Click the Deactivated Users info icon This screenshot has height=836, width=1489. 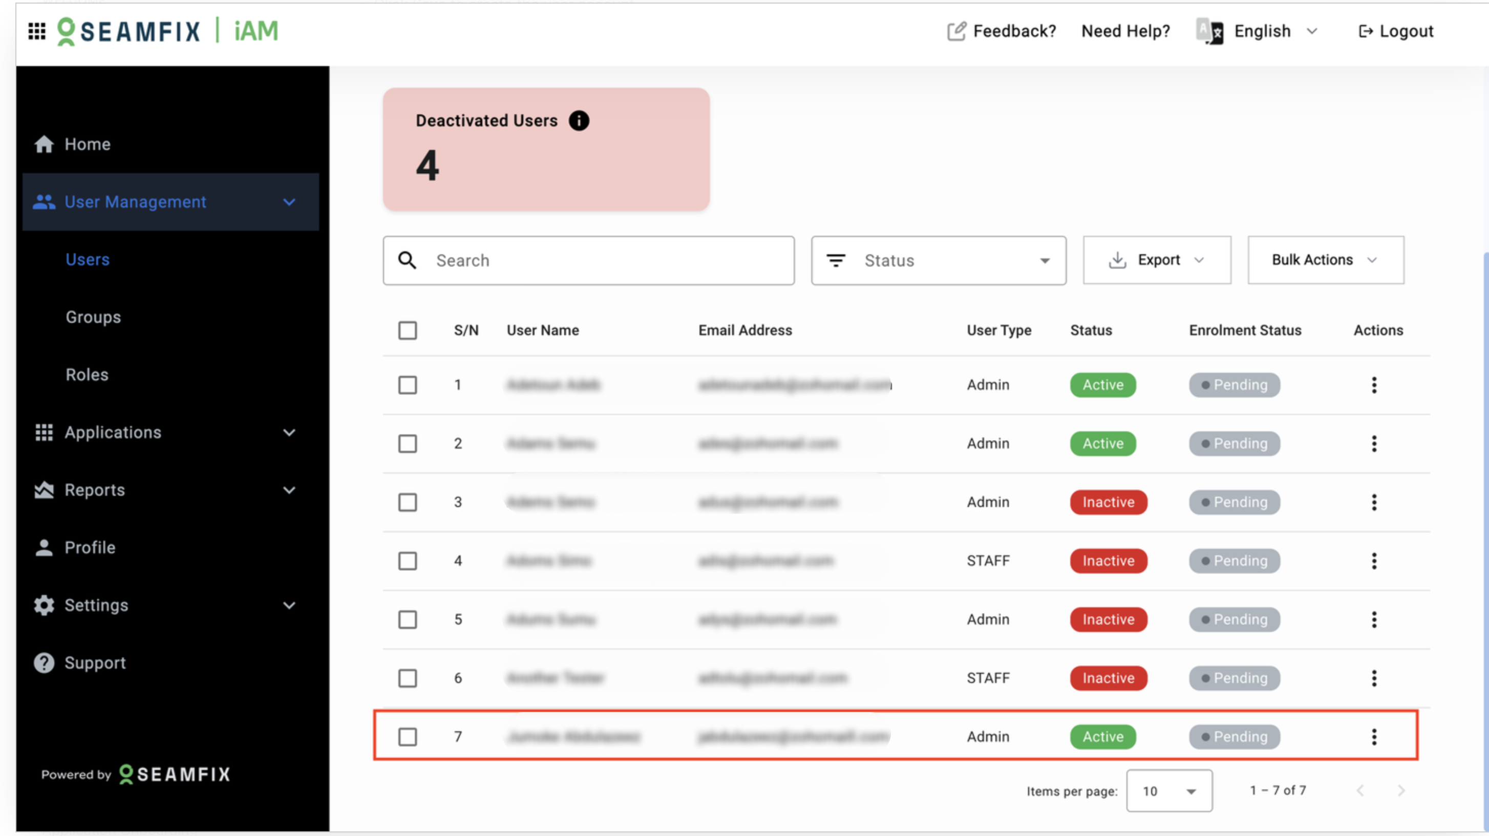point(579,121)
